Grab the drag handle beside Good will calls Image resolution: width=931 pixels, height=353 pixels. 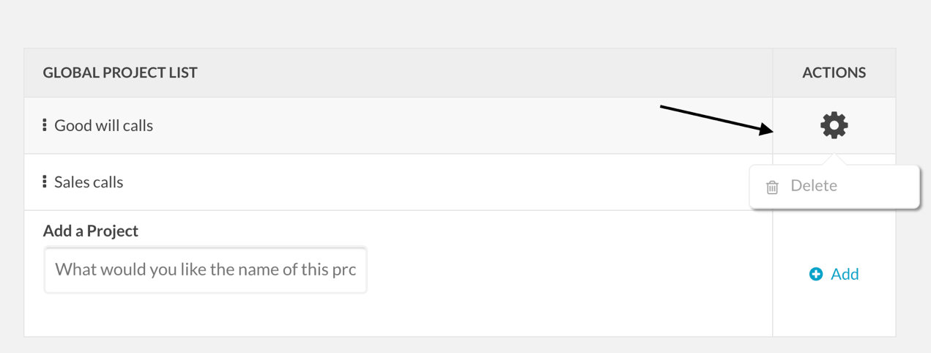[45, 125]
